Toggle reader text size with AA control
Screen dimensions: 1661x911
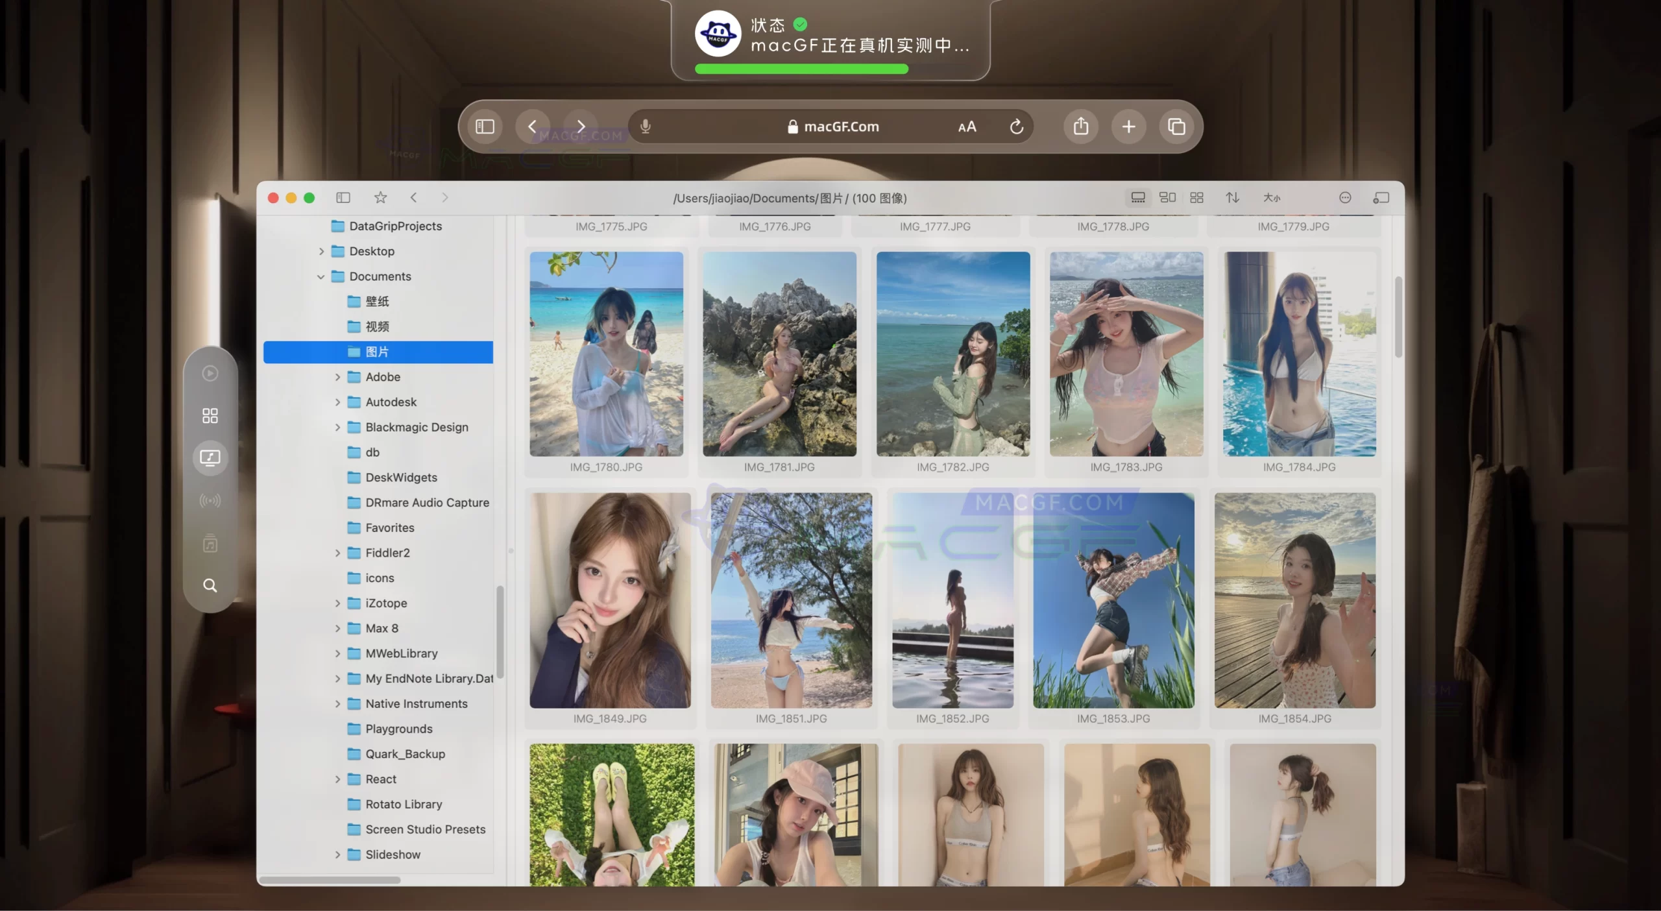(x=966, y=127)
